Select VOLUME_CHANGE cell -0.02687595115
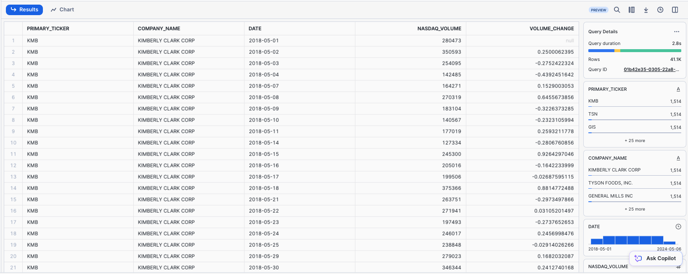This screenshot has height=274, width=688. point(522,177)
